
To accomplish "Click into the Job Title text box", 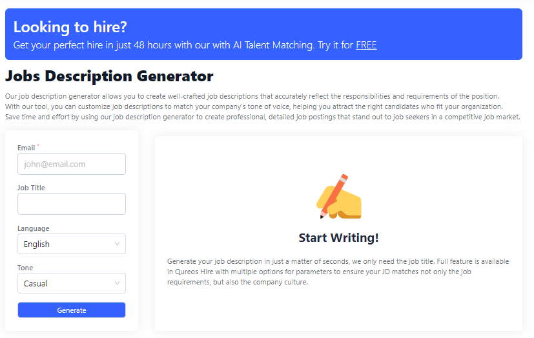I will point(71,204).
